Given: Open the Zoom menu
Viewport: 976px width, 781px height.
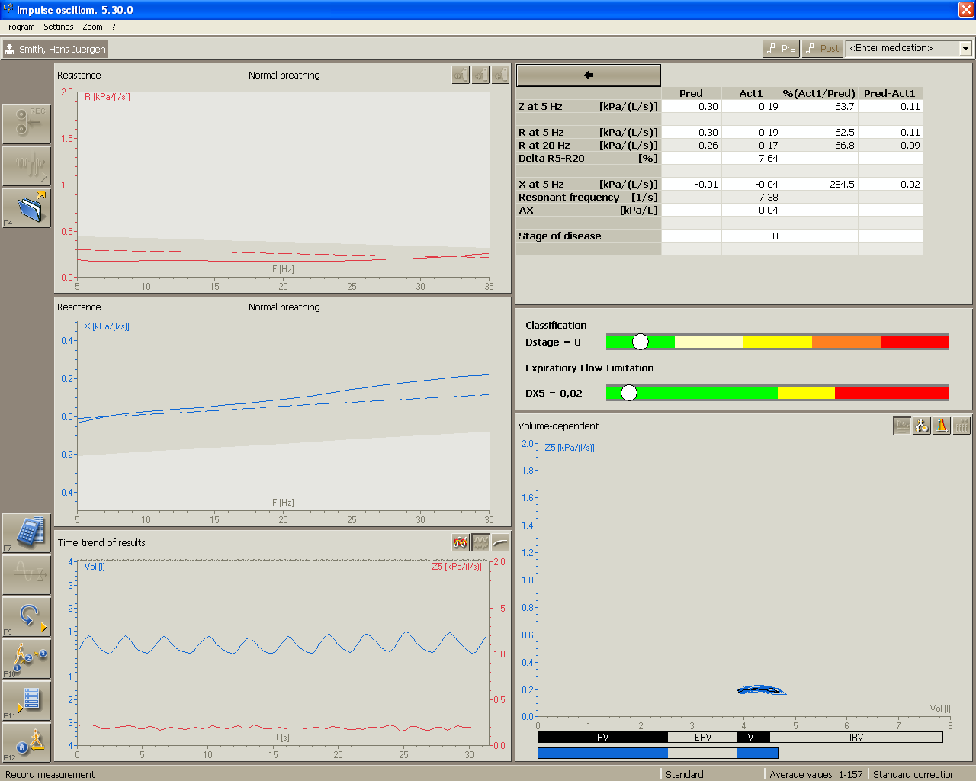Looking at the screenshot, I should click(92, 27).
